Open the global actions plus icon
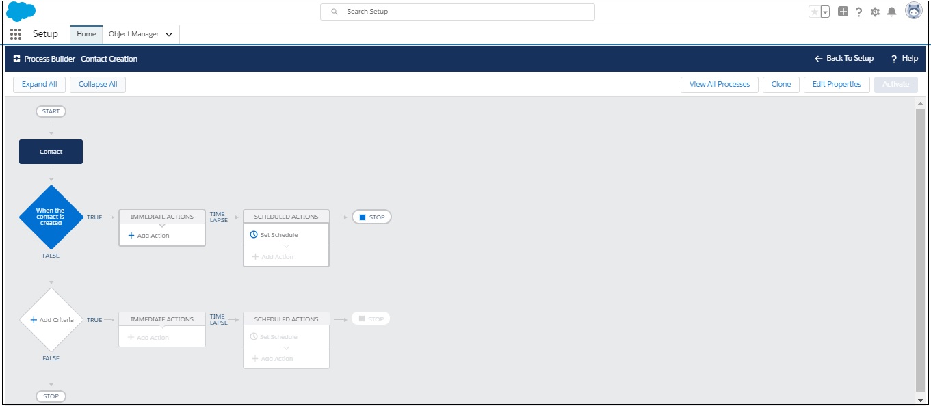This screenshot has height=406, width=931. 843,12
